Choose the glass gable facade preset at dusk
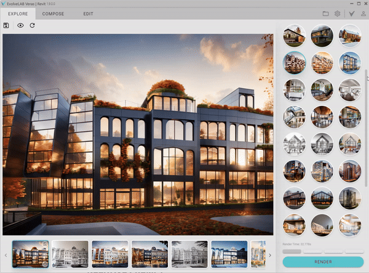This screenshot has width=369, height=273. pos(322,198)
